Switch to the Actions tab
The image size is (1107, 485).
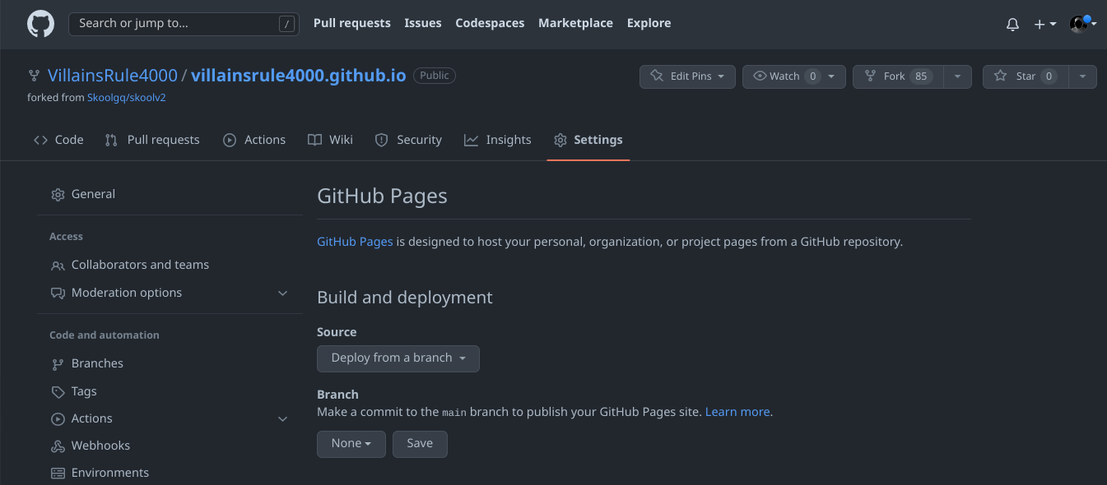pos(254,140)
